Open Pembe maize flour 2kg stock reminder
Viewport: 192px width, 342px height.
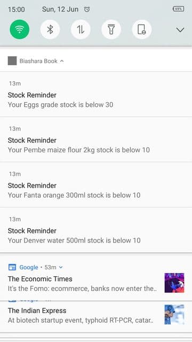coord(96,139)
